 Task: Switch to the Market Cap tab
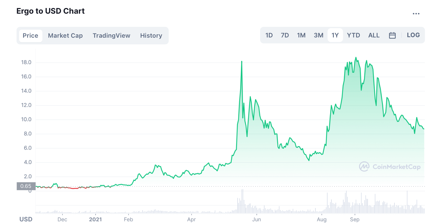(65, 36)
